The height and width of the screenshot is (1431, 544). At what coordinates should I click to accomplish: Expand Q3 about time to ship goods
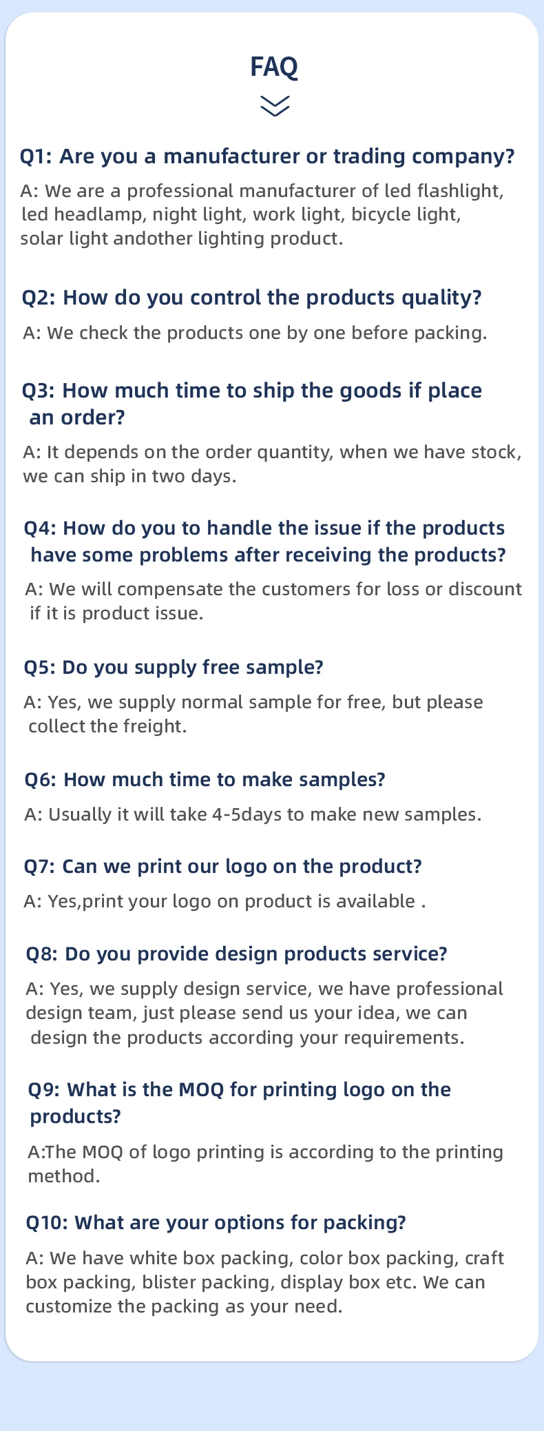[x=252, y=404]
